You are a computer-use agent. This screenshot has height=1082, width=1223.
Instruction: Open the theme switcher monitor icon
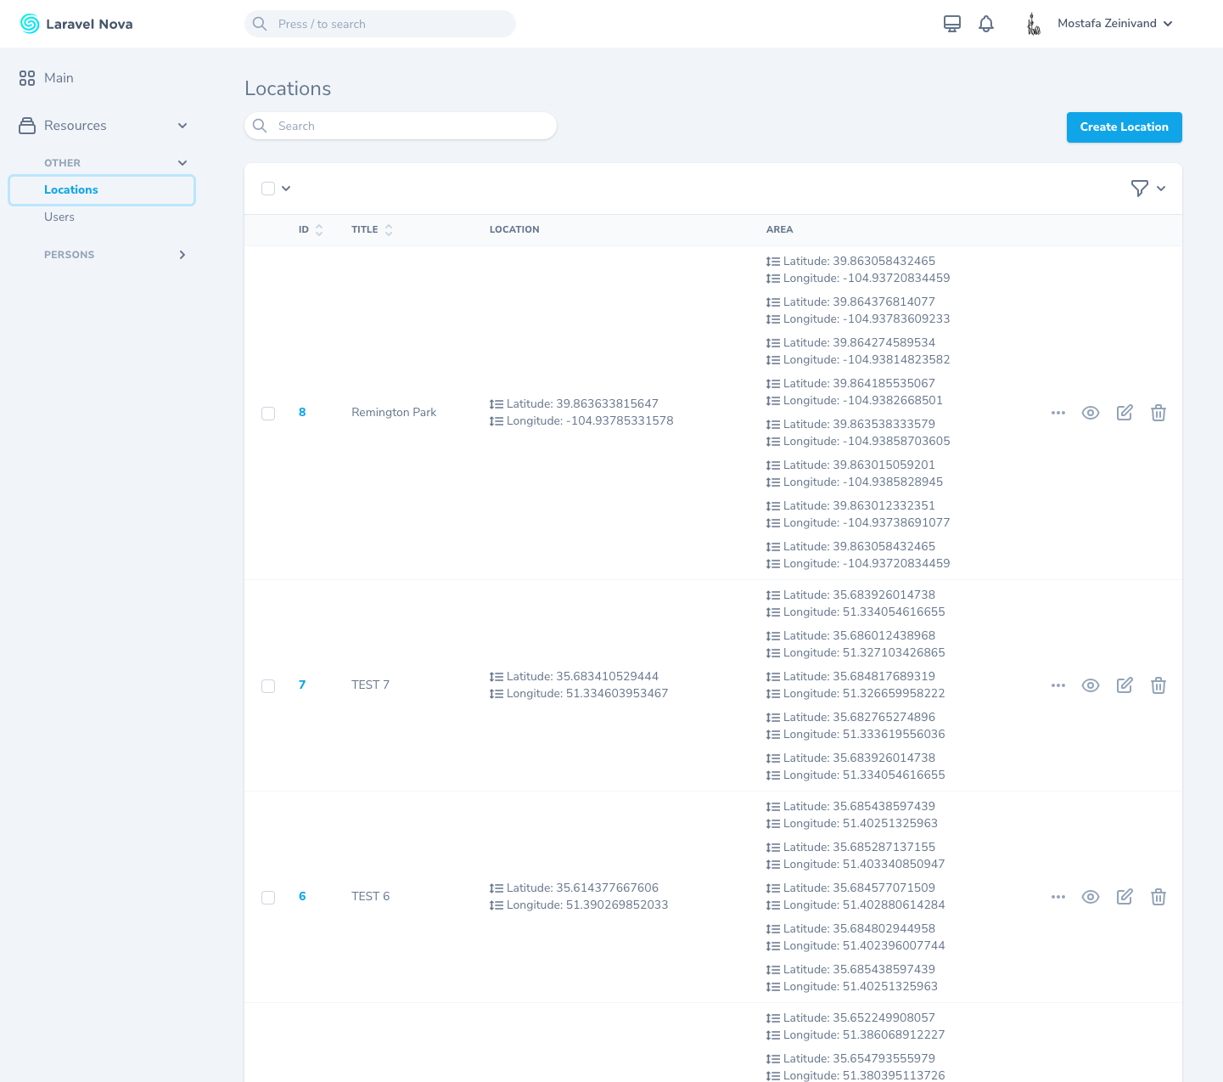point(951,24)
